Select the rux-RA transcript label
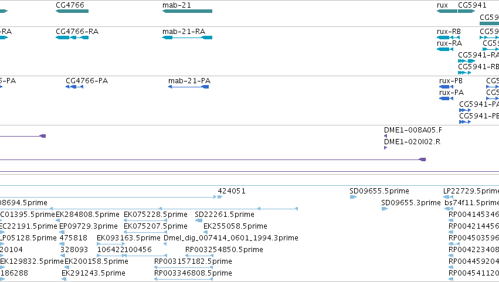499x282 pixels. tap(449, 43)
